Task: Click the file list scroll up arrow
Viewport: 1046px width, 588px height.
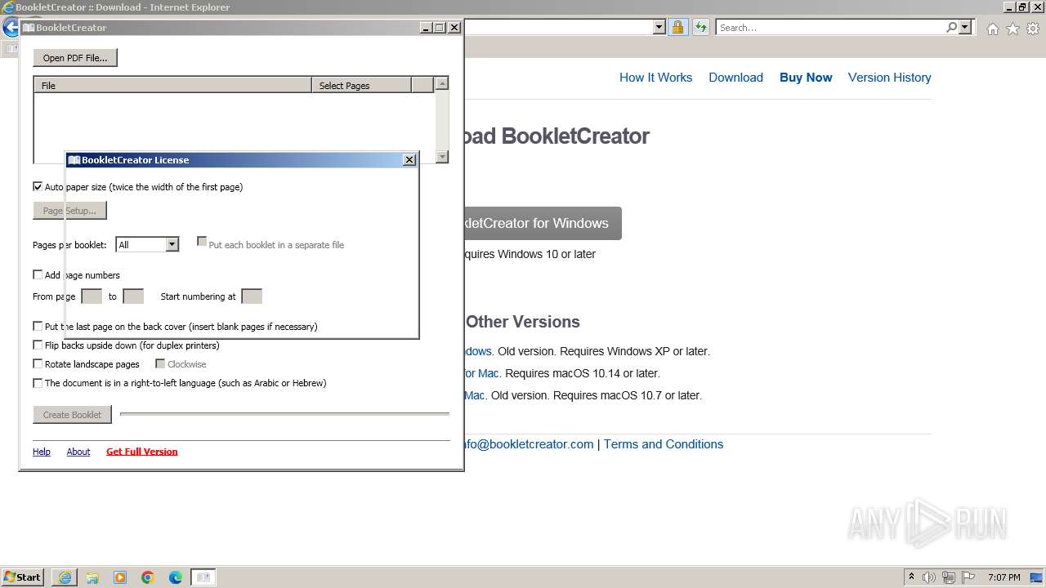Action: click(x=442, y=83)
